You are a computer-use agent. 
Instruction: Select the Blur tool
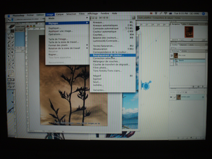tap(9, 52)
